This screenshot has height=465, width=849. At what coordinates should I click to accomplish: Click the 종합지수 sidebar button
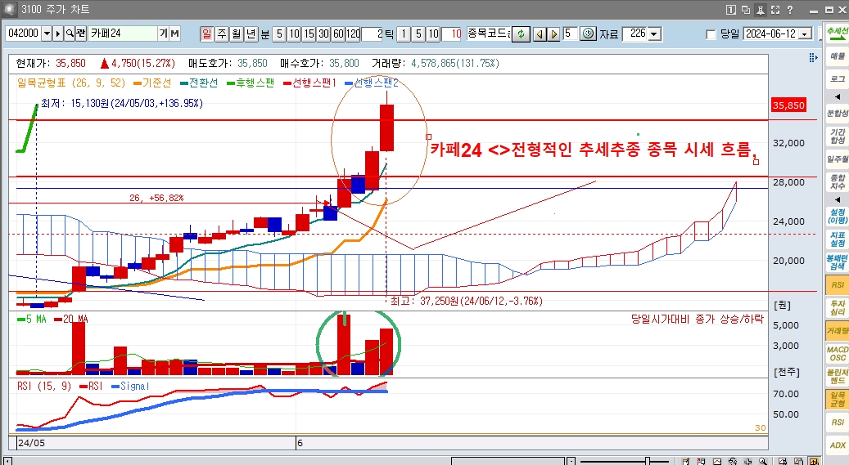click(837, 181)
